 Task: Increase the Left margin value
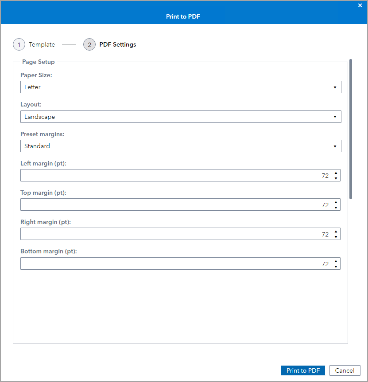(x=336, y=173)
